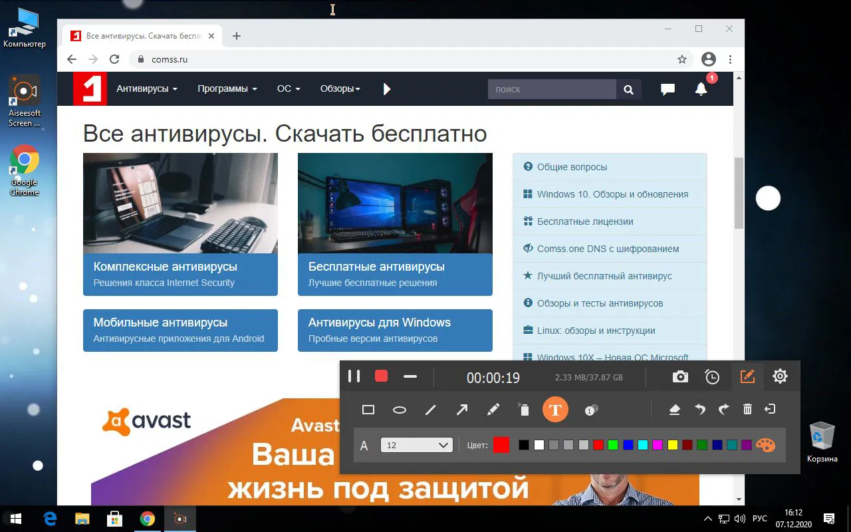Screen dimensions: 851x532
Task: Pause the ongoing screen recording
Action: 354,376
